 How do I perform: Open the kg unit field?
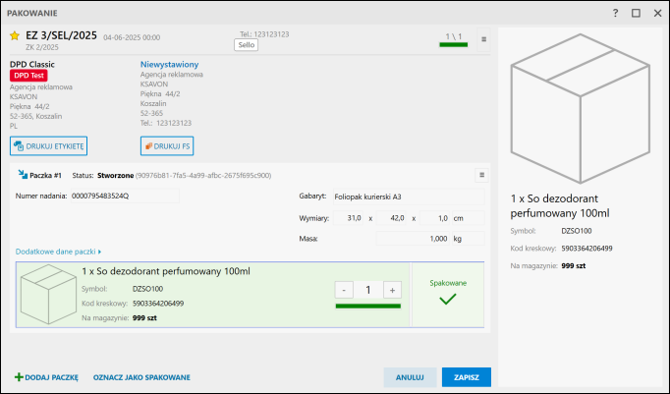468,239
